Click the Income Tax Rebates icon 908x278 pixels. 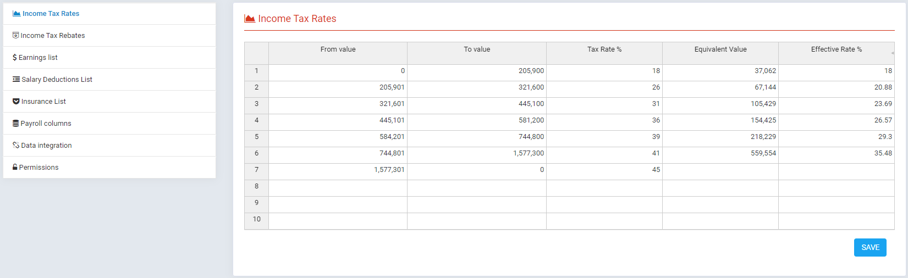15,36
